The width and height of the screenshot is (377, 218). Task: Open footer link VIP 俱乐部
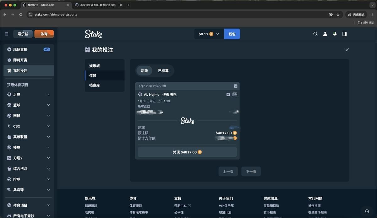[226, 206]
